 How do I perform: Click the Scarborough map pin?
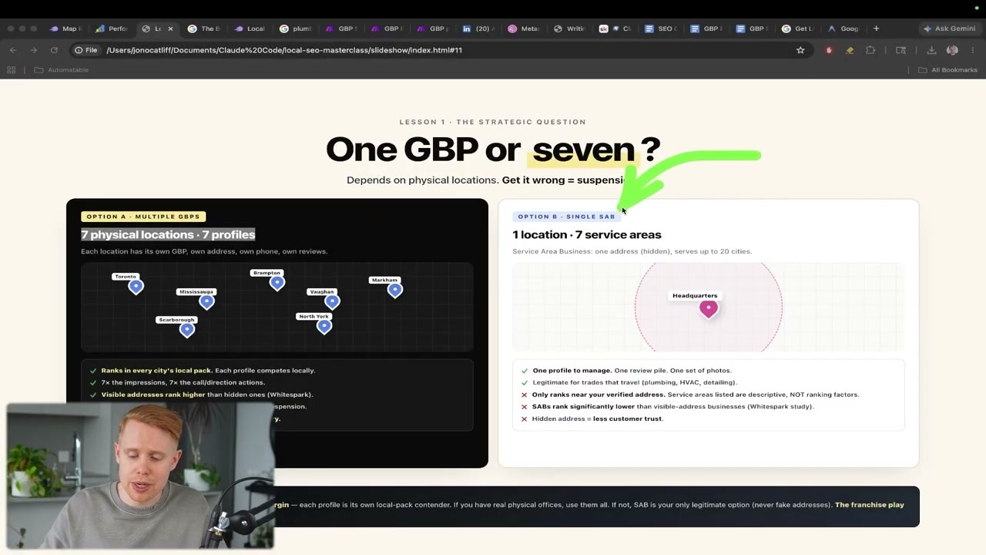(186, 330)
